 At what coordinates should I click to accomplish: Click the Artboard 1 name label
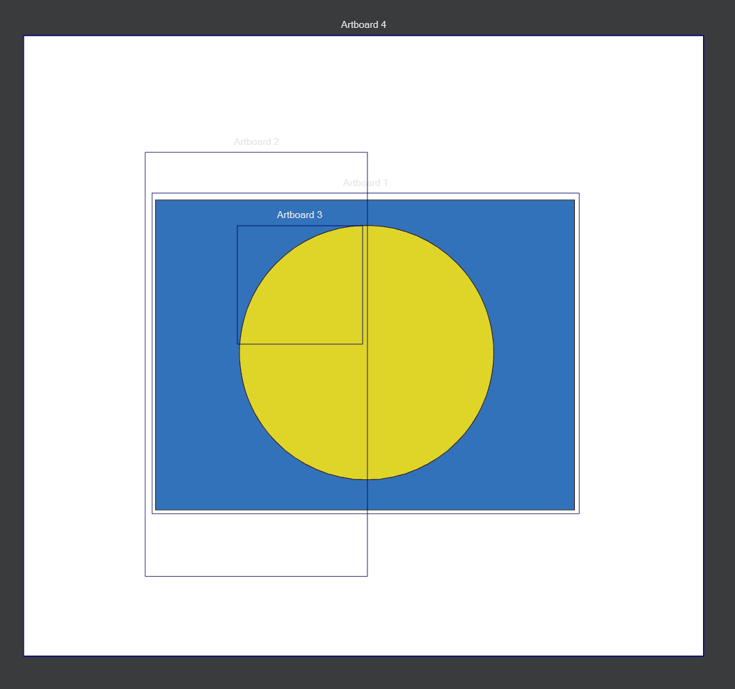[365, 183]
